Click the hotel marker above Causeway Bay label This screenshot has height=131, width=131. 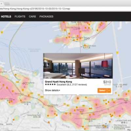[x=126, y=94]
